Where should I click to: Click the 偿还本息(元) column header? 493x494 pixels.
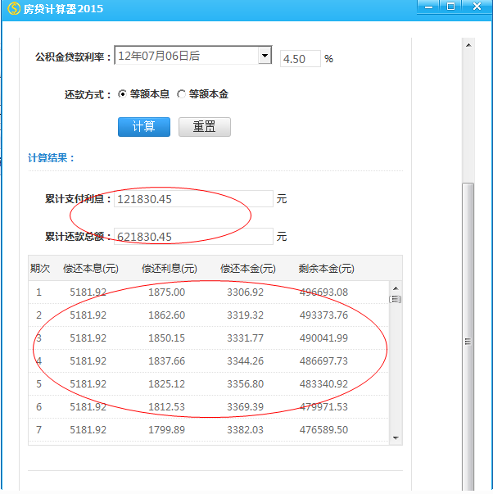click(x=91, y=269)
